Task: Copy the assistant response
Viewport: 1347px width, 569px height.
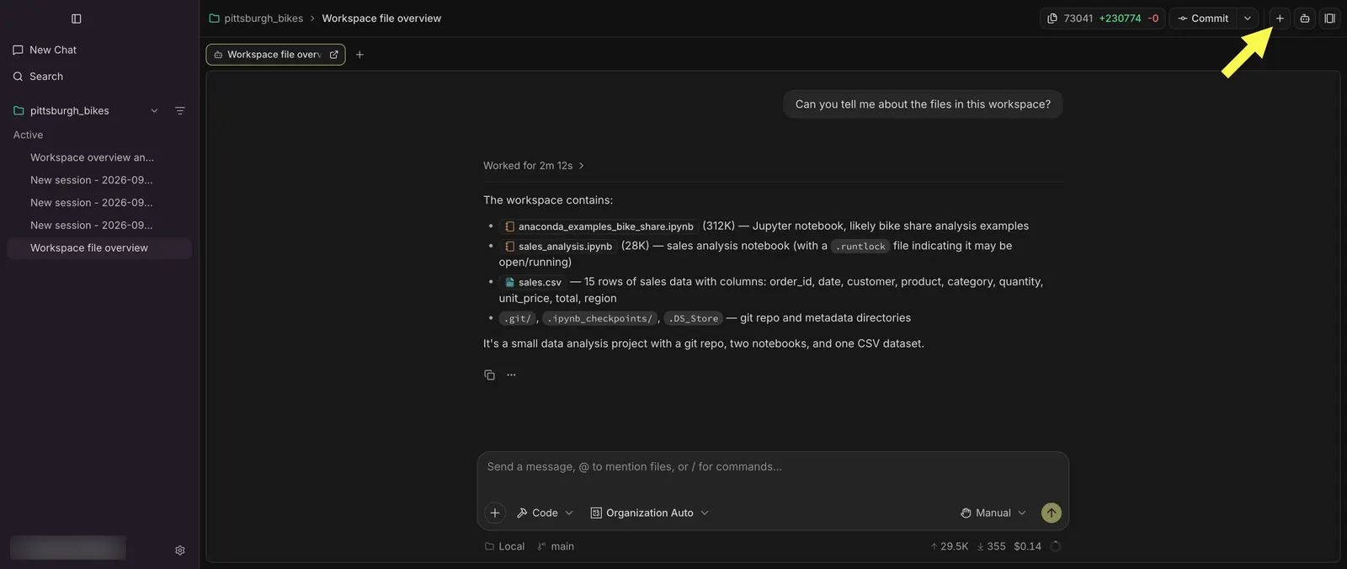Action: click(489, 375)
